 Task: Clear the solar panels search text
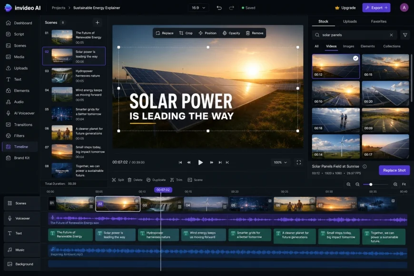[391, 35]
